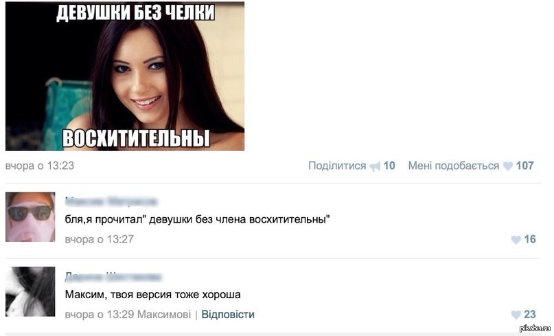Click Мені подобається on the post

[x=453, y=166]
